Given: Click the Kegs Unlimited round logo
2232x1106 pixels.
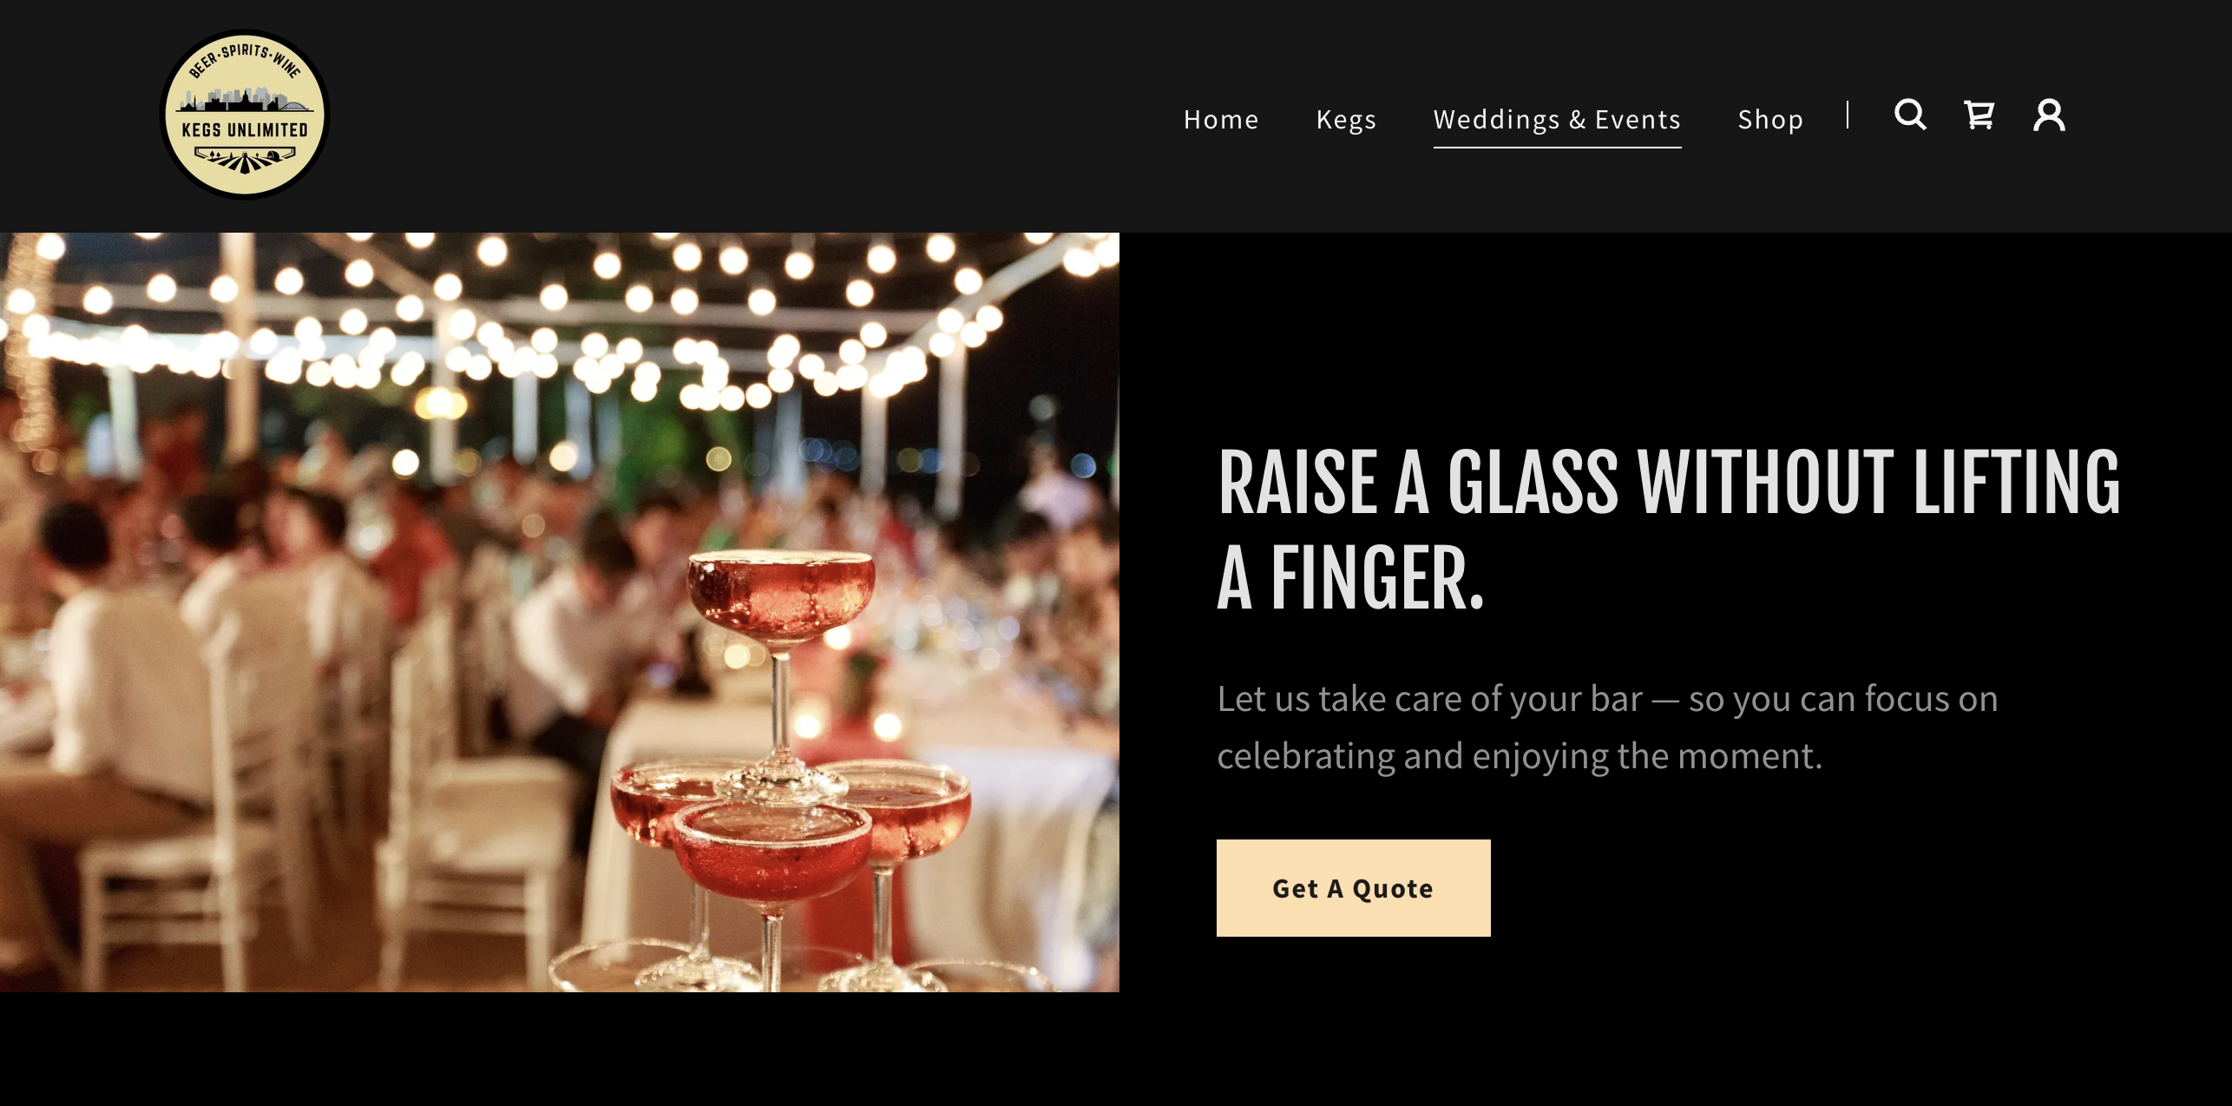Looking at the screenshot, I should (x=246, y=115).
